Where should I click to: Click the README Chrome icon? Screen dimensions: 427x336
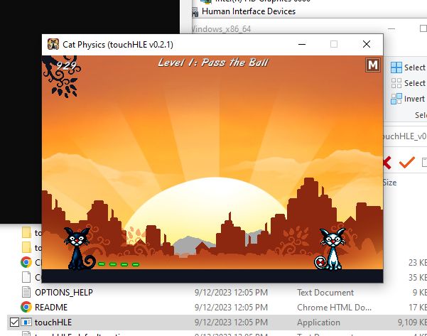click(26, 307)
